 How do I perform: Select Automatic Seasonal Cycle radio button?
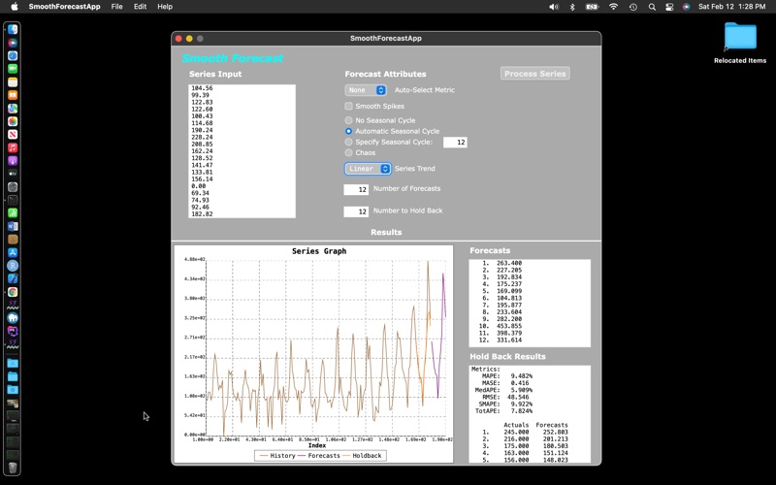click(348, 131)
